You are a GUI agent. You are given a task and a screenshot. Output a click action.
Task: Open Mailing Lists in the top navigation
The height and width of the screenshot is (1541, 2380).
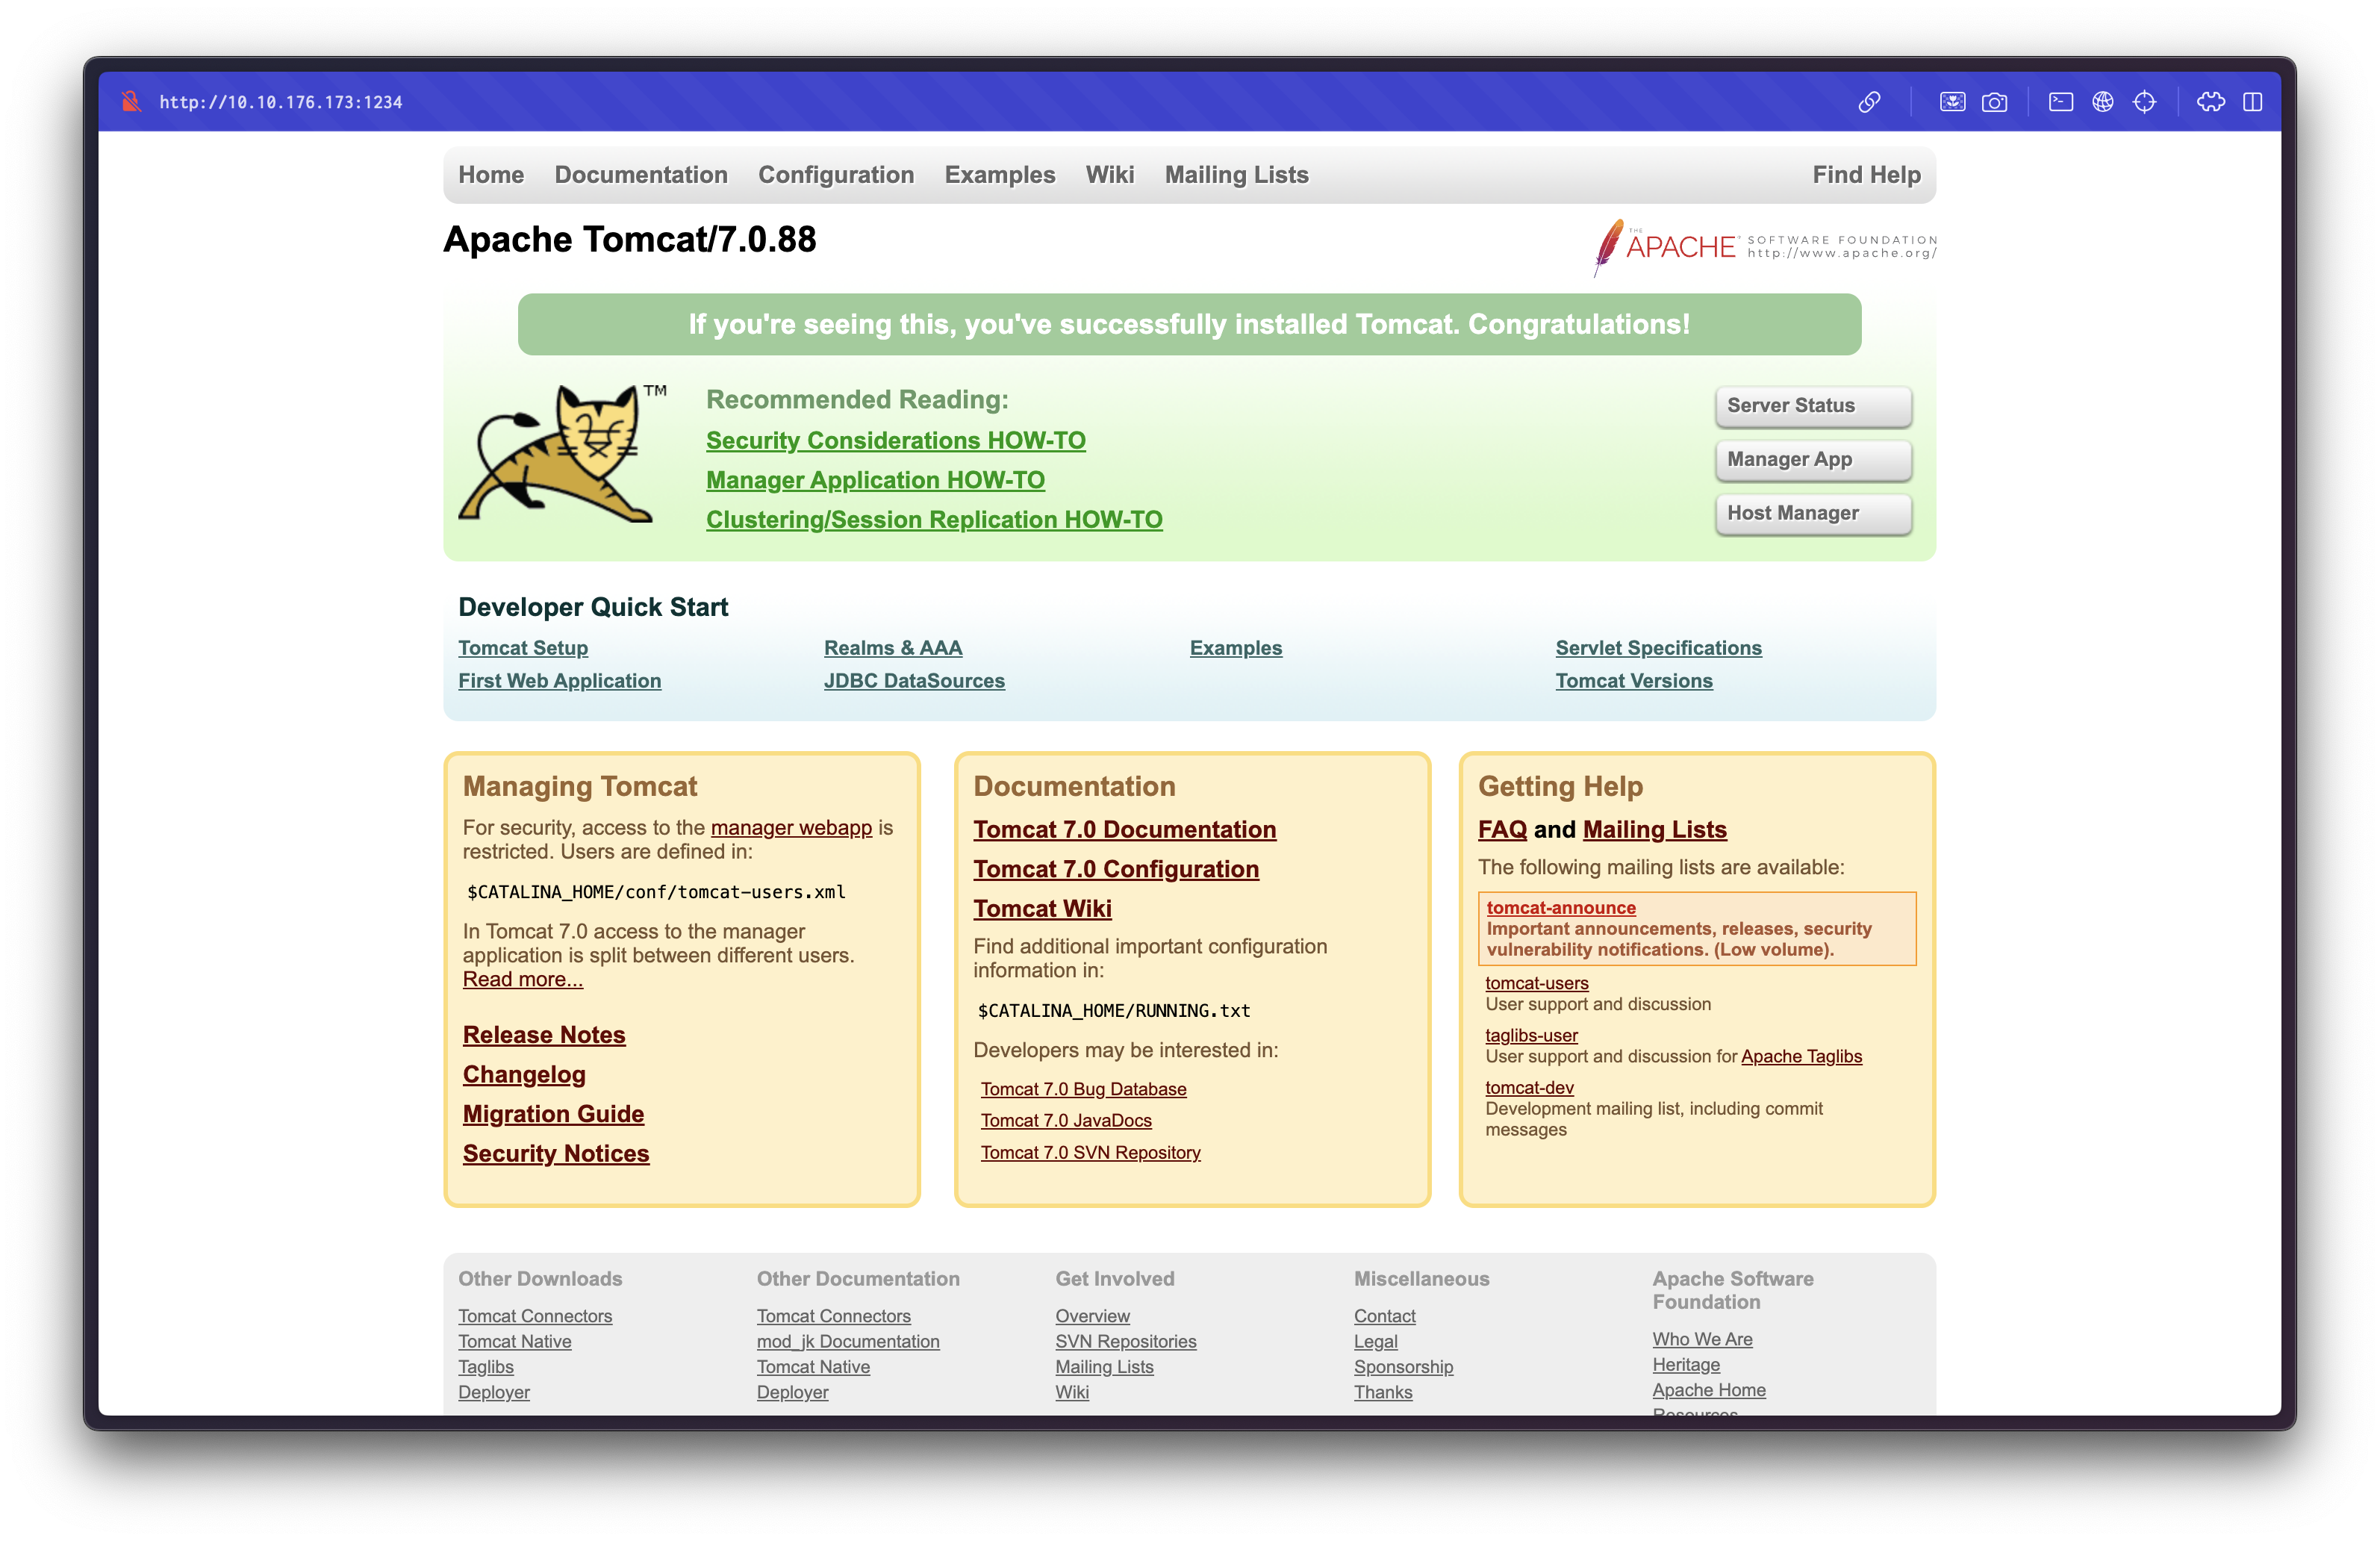click(x=1236, y=175)
